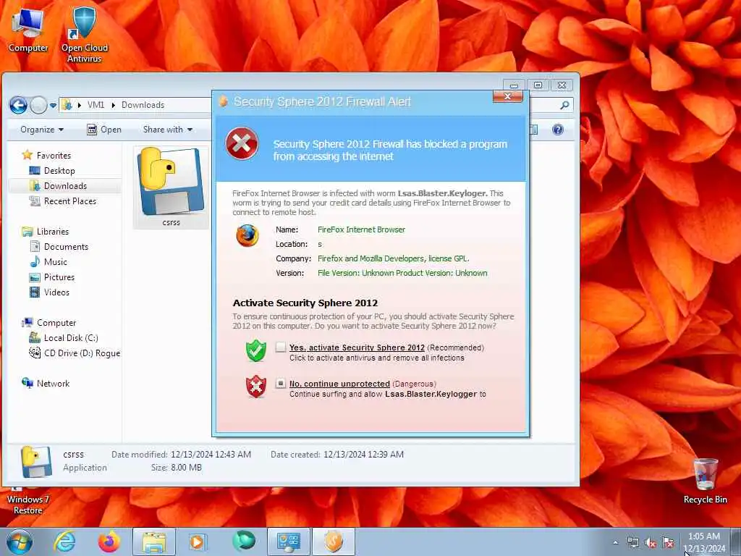Click the Security Sphere title bar icon
741x556 pixels.
(x=224, y=101)
